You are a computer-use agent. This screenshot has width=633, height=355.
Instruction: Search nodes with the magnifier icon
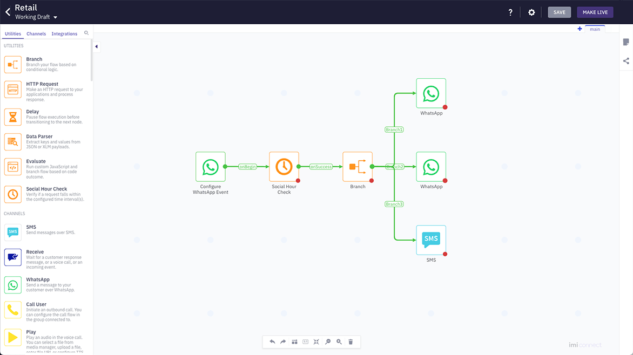[86, 33]
